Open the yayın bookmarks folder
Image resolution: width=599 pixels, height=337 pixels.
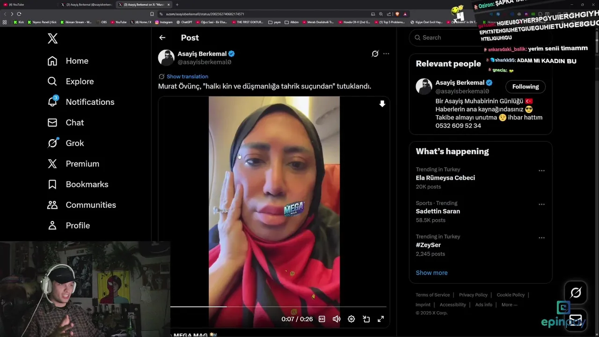[x=275, y=22]
